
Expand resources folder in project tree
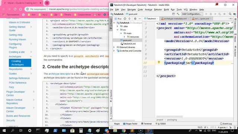pyautogui.click(x=124, y=37)
